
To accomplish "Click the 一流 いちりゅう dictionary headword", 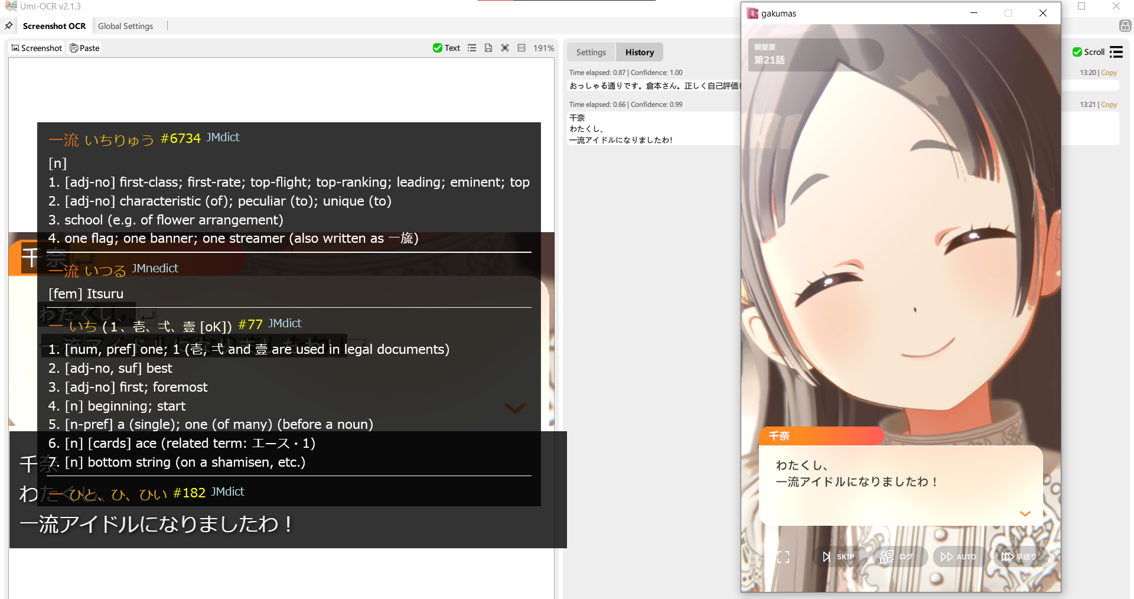I will pos(101,140).
